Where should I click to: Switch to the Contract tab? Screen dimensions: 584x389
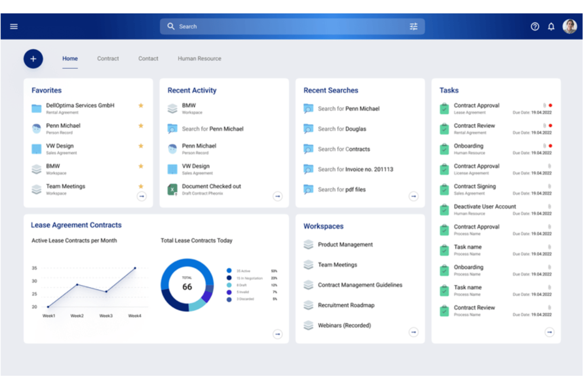click(x=108, y=59)
